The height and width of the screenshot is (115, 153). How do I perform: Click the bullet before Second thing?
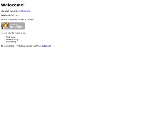point(4,39)
